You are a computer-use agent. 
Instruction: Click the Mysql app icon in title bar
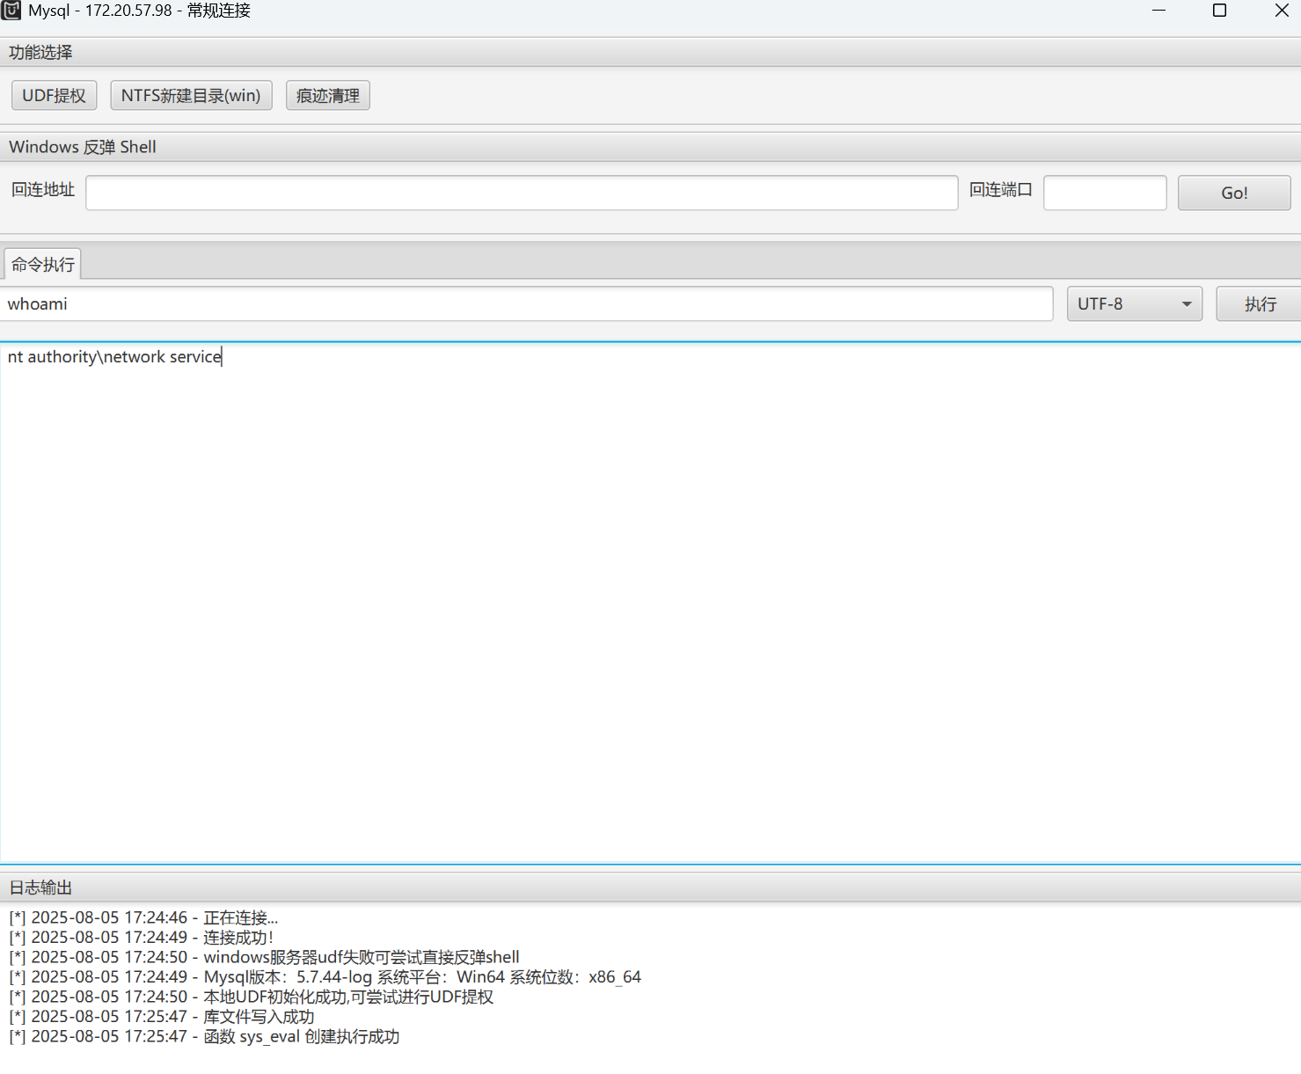[11, 11]
